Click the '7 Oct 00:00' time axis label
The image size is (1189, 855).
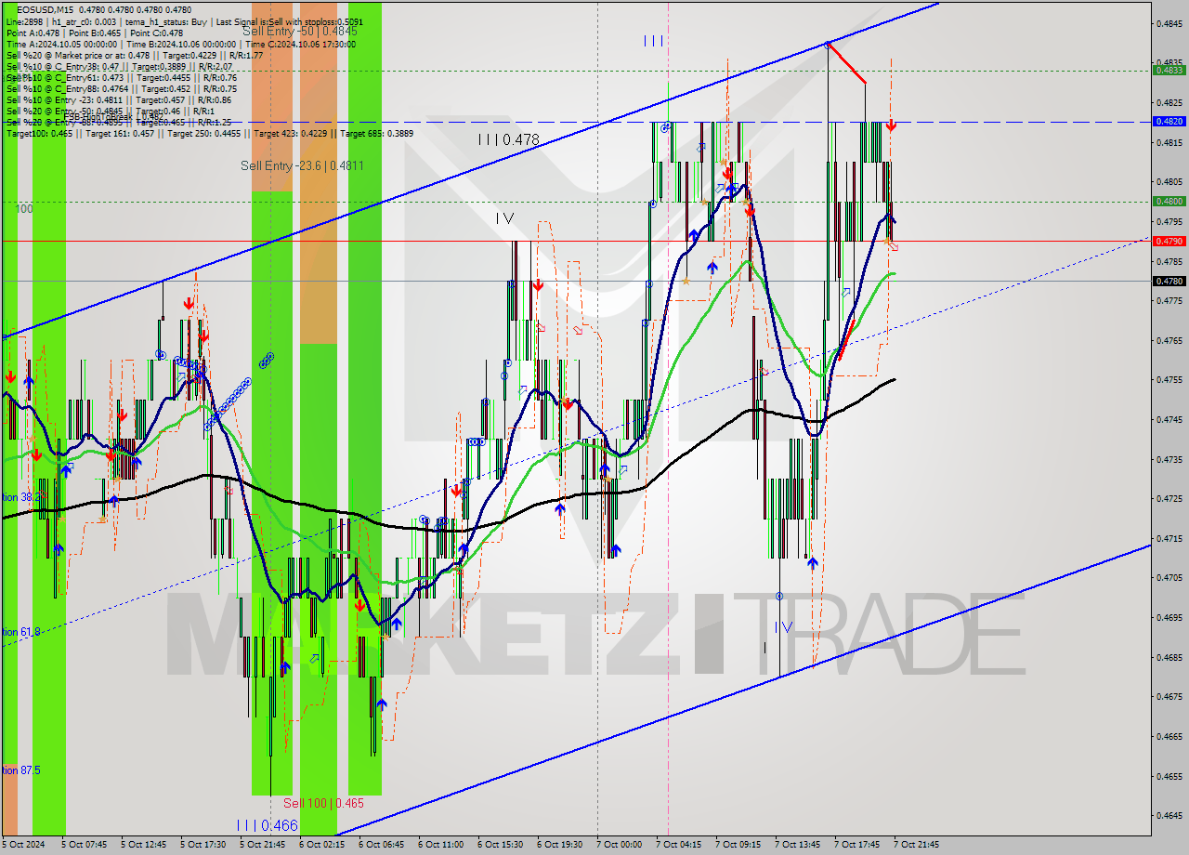coord(619,845)
